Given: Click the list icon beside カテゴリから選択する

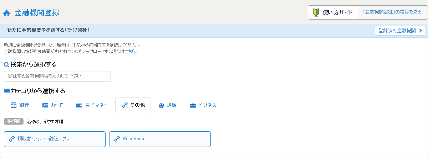Looking at the screenshot, I should [x=7, y=91].
